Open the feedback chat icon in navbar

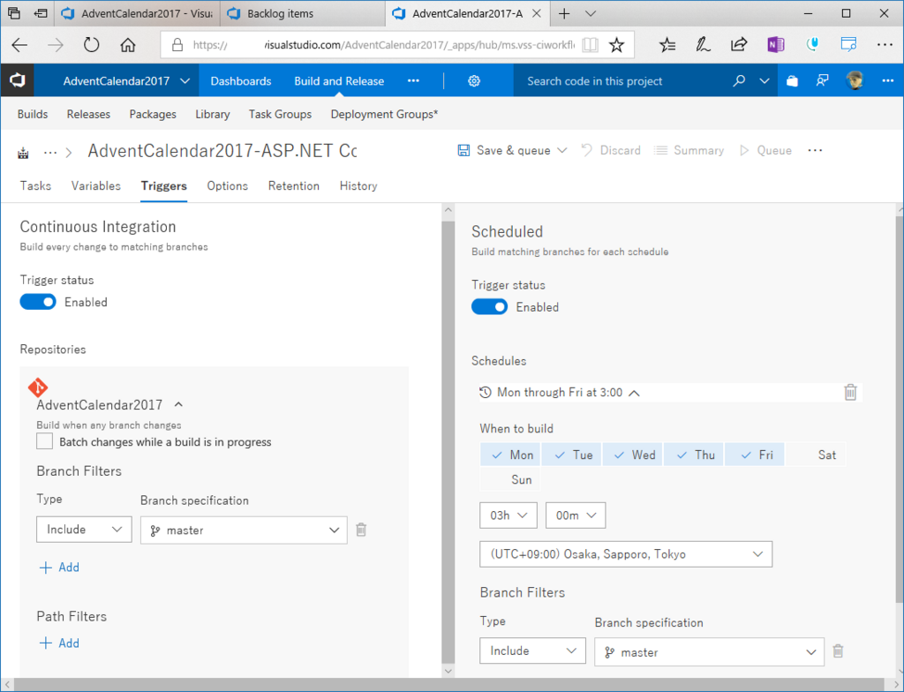822,81
